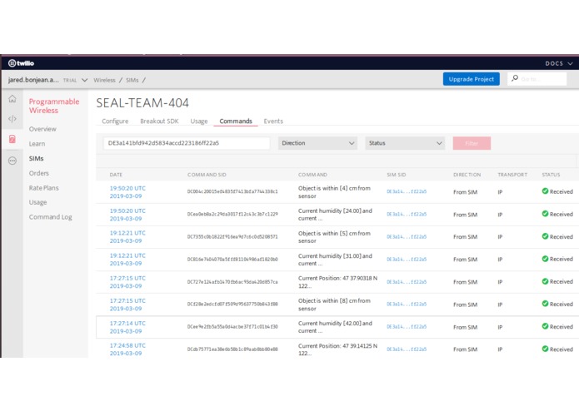Switch to the Events tab

pos(273,121)
